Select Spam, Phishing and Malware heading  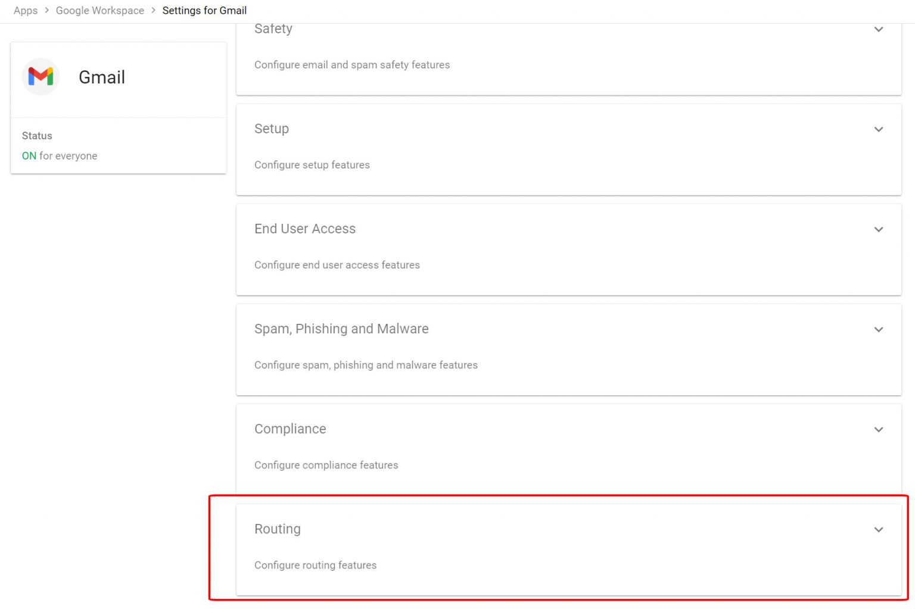coord(341,329)
